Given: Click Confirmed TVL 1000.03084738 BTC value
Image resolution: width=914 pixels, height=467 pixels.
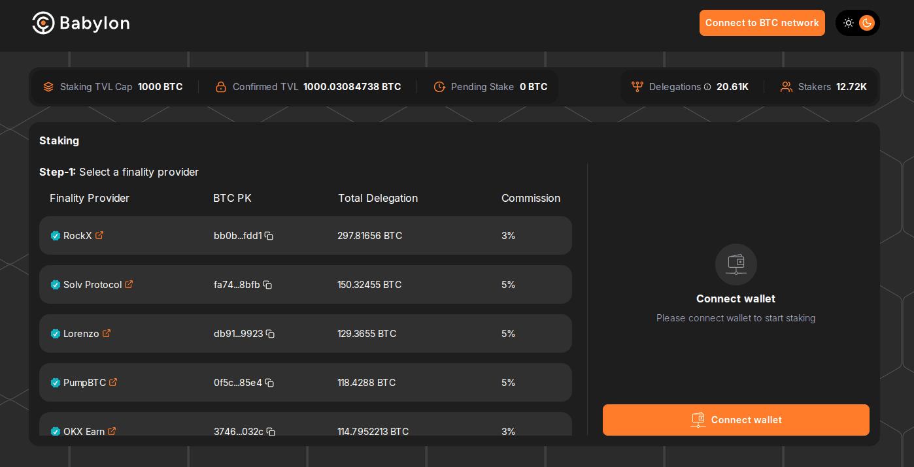Looking at the screenshot, I should coord(352,87).
